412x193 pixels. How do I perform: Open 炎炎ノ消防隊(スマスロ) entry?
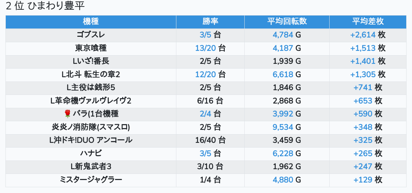(91, 127)
